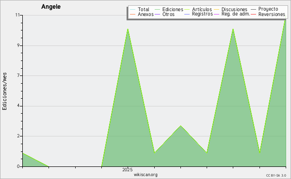Click the small middle peak near 3 edits
Image resolution: width=291 pixels, height=179 pixels.
pyautogui.click(x=180, y=126)
